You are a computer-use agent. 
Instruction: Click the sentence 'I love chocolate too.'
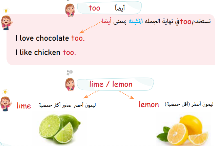[50, 38]
